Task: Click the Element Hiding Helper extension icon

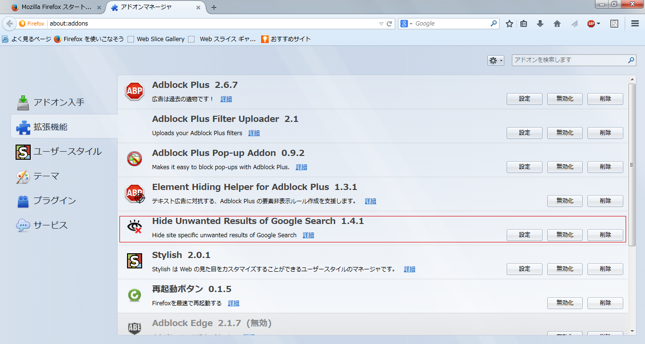Action: pyautogui.click(x=135, y=193)
